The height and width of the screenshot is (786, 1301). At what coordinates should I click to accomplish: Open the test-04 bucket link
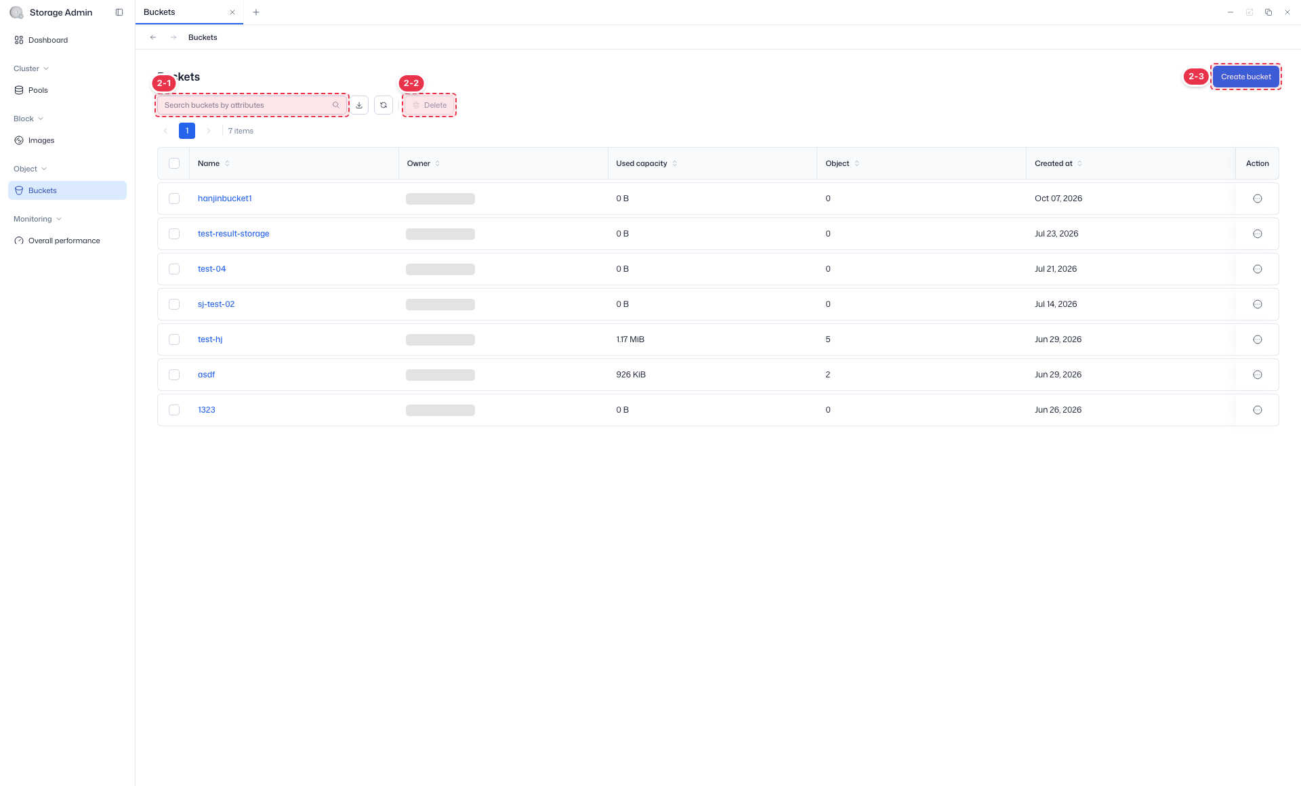211,269
